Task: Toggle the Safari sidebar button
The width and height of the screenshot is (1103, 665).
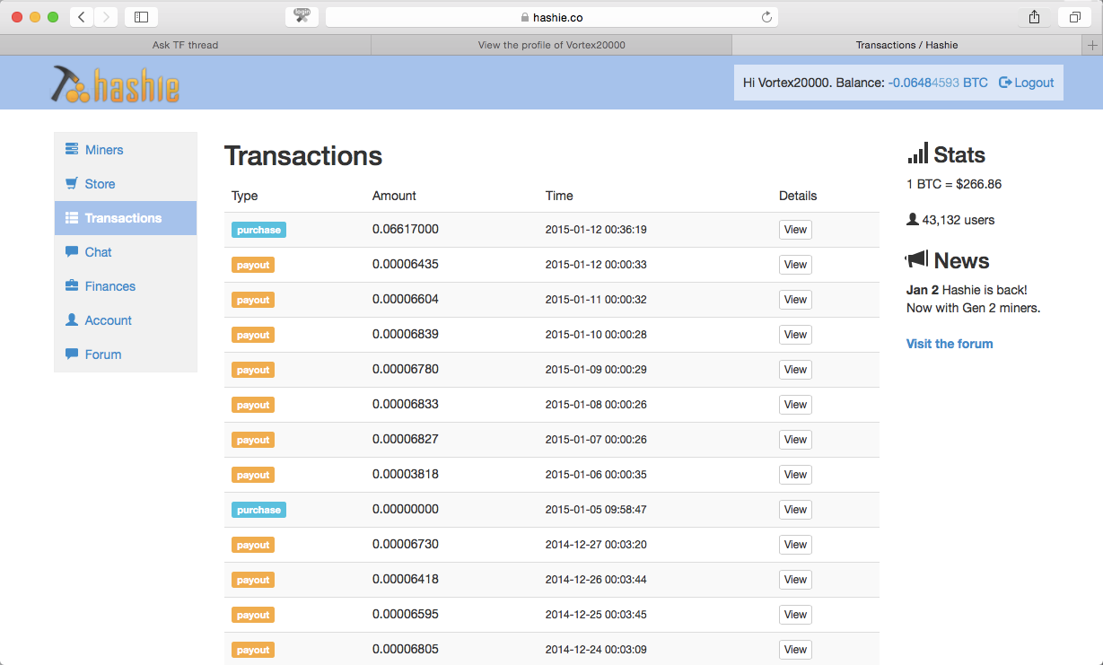Action: click(x=141, y=17)
